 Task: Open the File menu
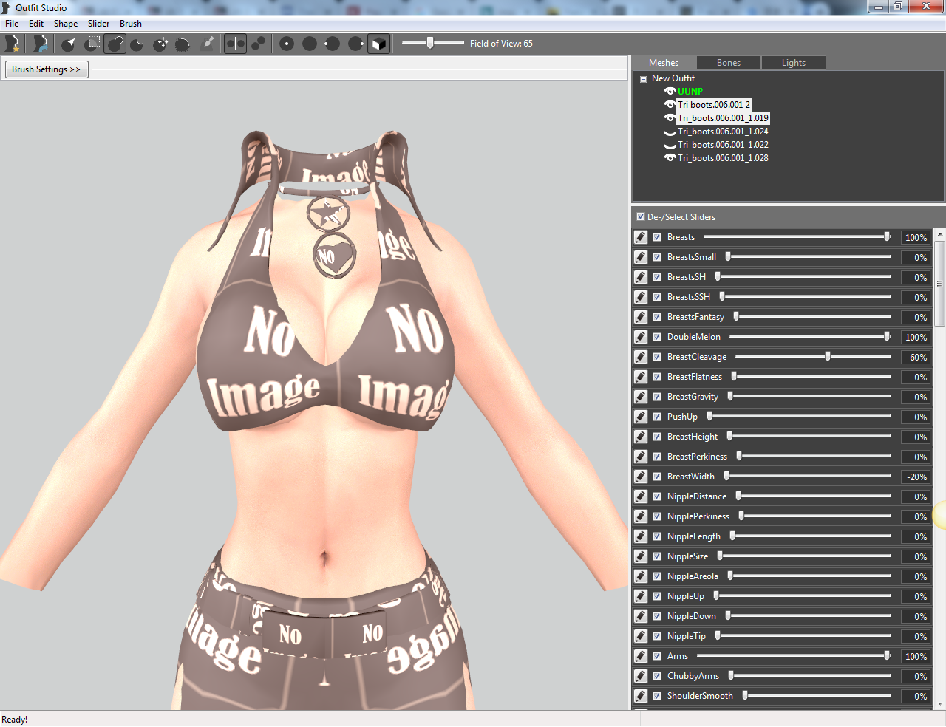12,24
